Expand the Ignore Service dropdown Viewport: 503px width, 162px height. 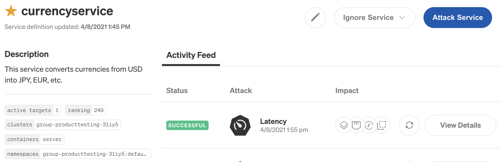[374, 18]
